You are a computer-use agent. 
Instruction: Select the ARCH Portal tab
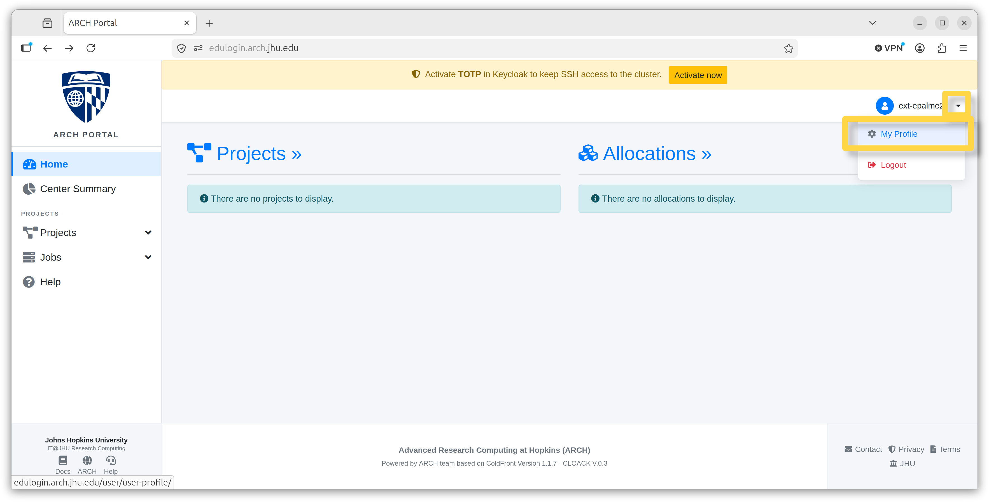point(130,23)
